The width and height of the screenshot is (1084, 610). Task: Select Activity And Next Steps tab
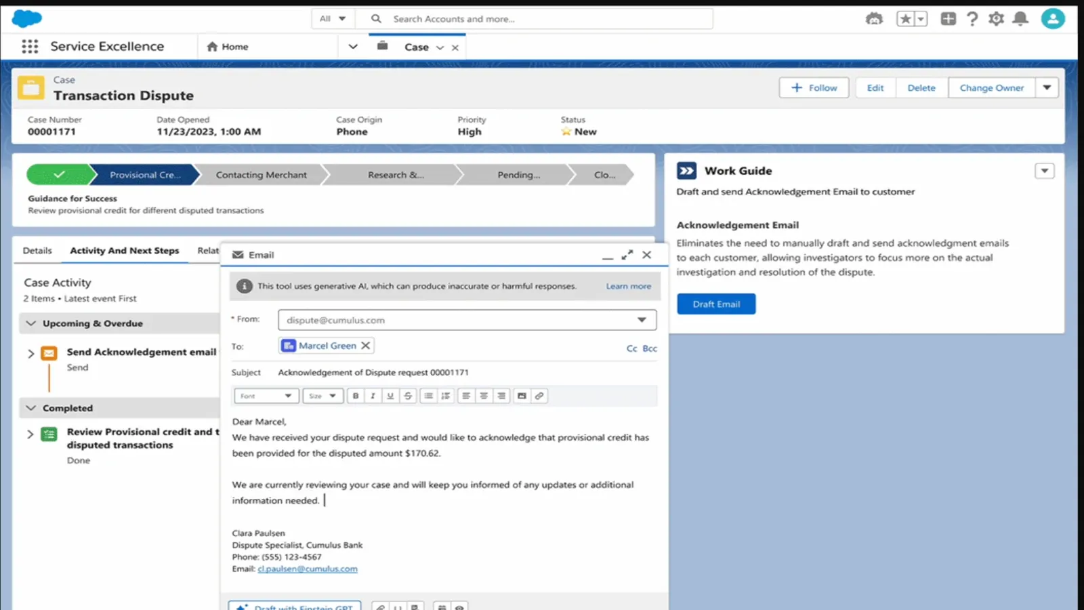(125, 251)
